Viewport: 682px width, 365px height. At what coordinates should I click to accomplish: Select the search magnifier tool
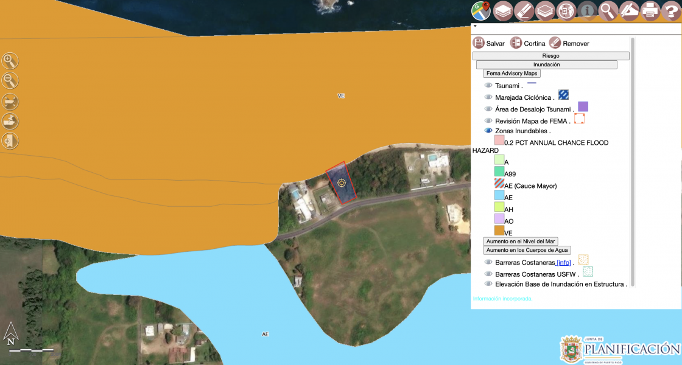coord(608,10)
